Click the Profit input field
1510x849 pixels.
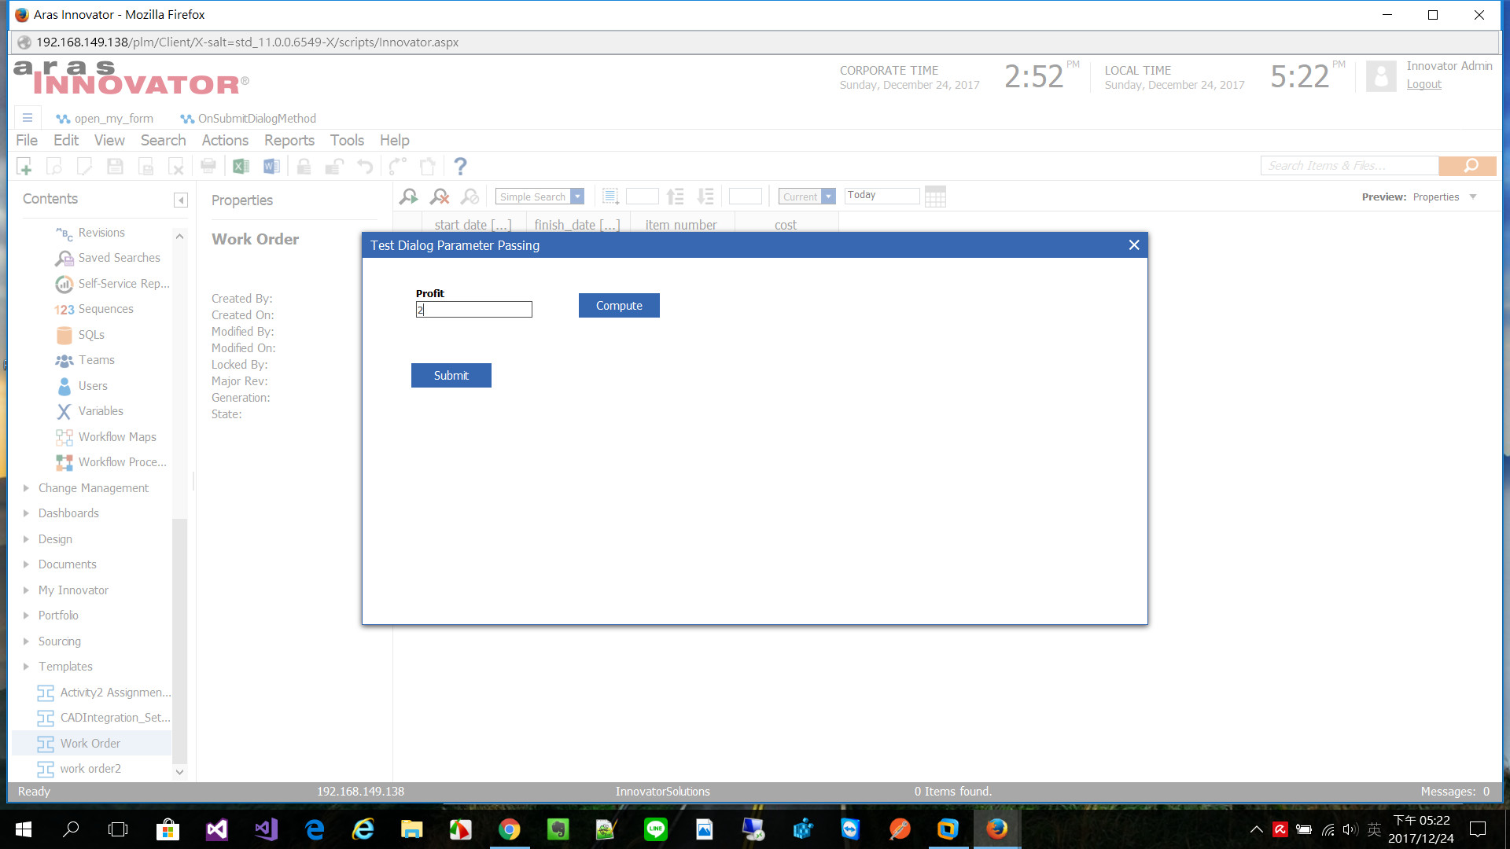474,310
